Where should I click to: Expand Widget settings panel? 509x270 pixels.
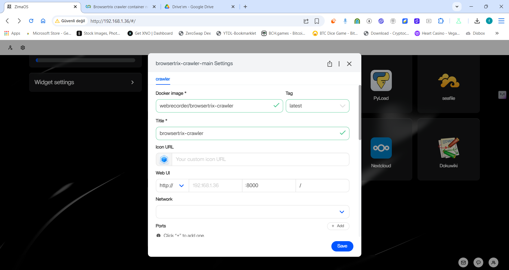(85, 82)
